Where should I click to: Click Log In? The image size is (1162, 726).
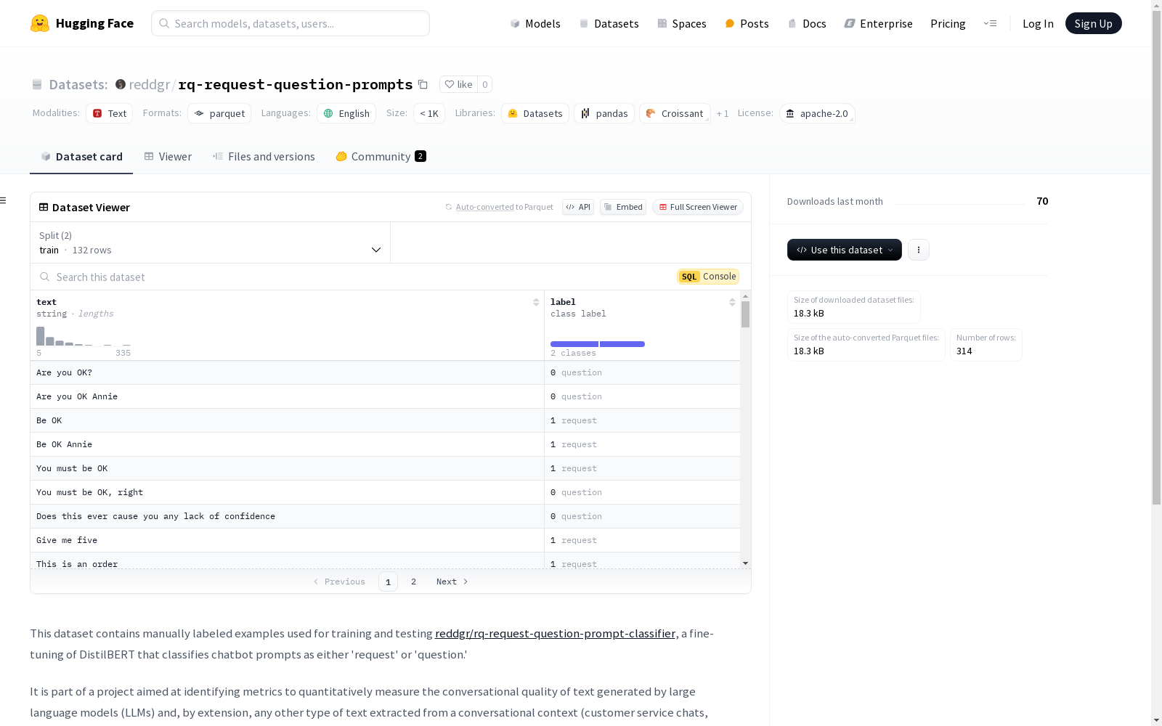click(x=1038, y=23)
